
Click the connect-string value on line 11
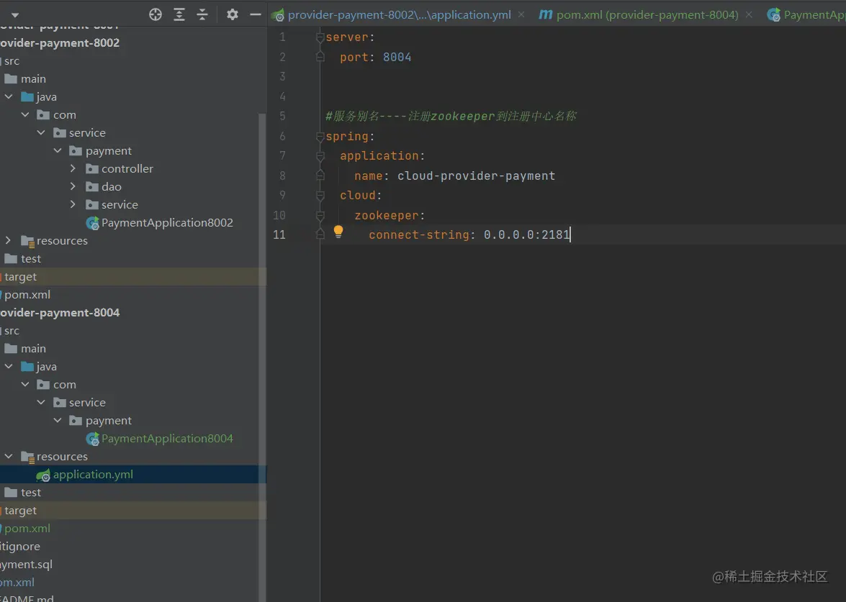click(x=526, y=234)
